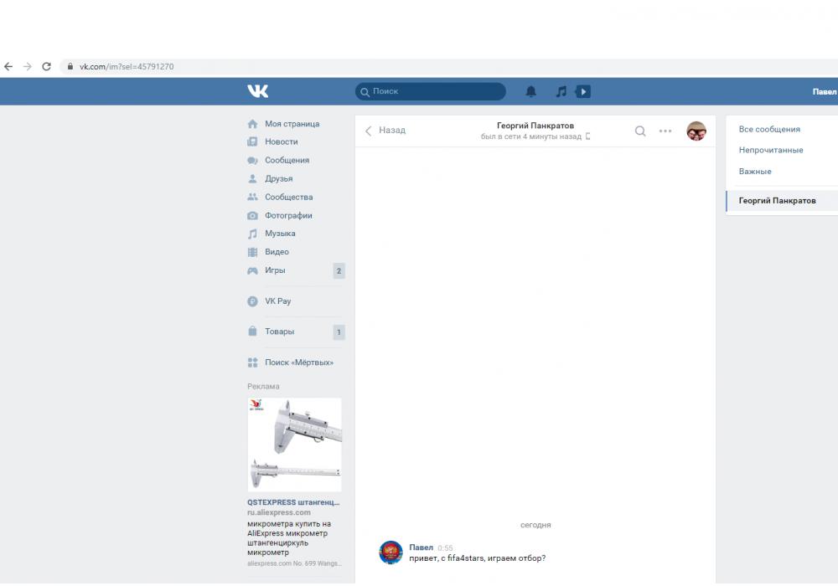
Task: Click the video play icon in header
Action: click(x=583, y=91)
